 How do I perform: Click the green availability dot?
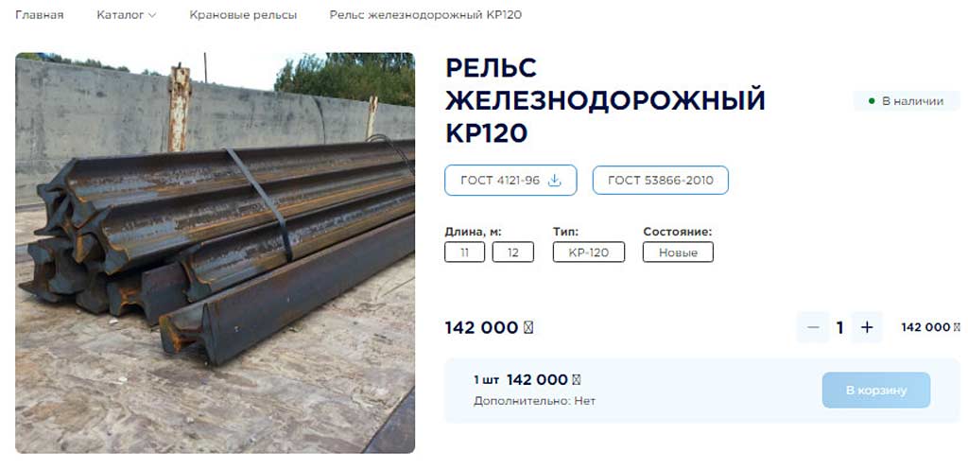point(872,101)
